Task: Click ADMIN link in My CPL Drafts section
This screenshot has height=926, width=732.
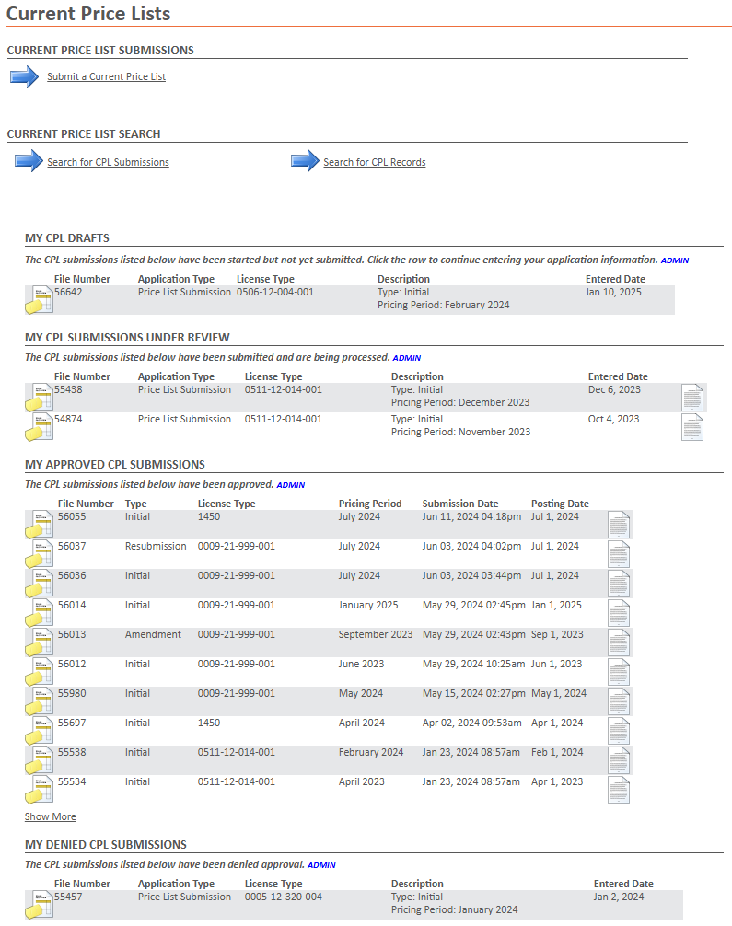Action: point(675,260)
